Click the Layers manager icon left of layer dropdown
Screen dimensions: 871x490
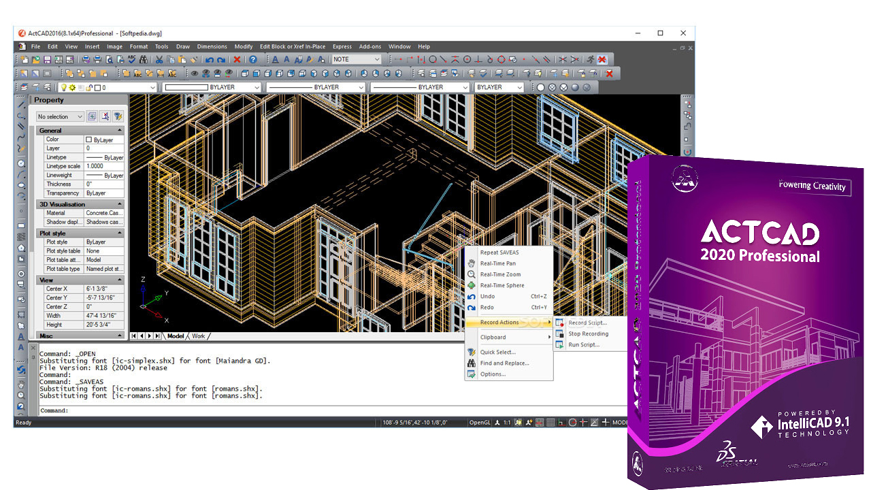click(23, 87)
